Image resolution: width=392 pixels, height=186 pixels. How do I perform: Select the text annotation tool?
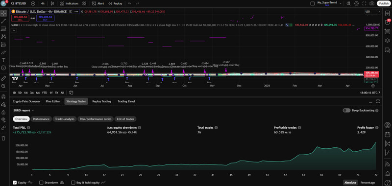3,60
